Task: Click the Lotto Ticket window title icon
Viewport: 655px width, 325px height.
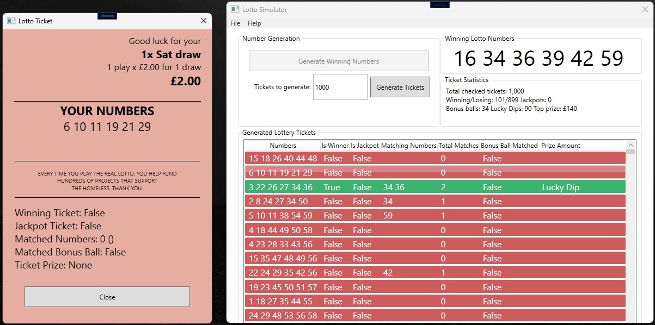Action: pyautogui.click(x=11, y=21)
